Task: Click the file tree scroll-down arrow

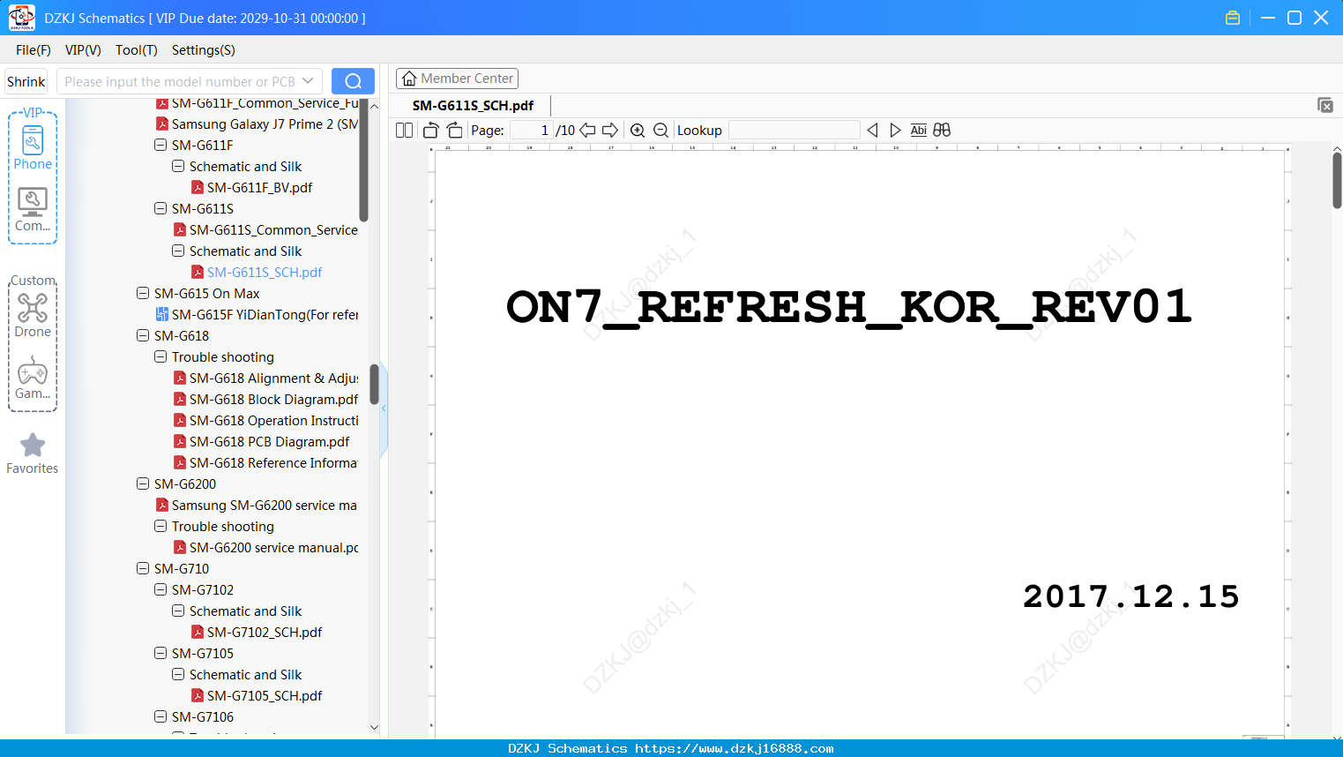Action: pos(374,728)
